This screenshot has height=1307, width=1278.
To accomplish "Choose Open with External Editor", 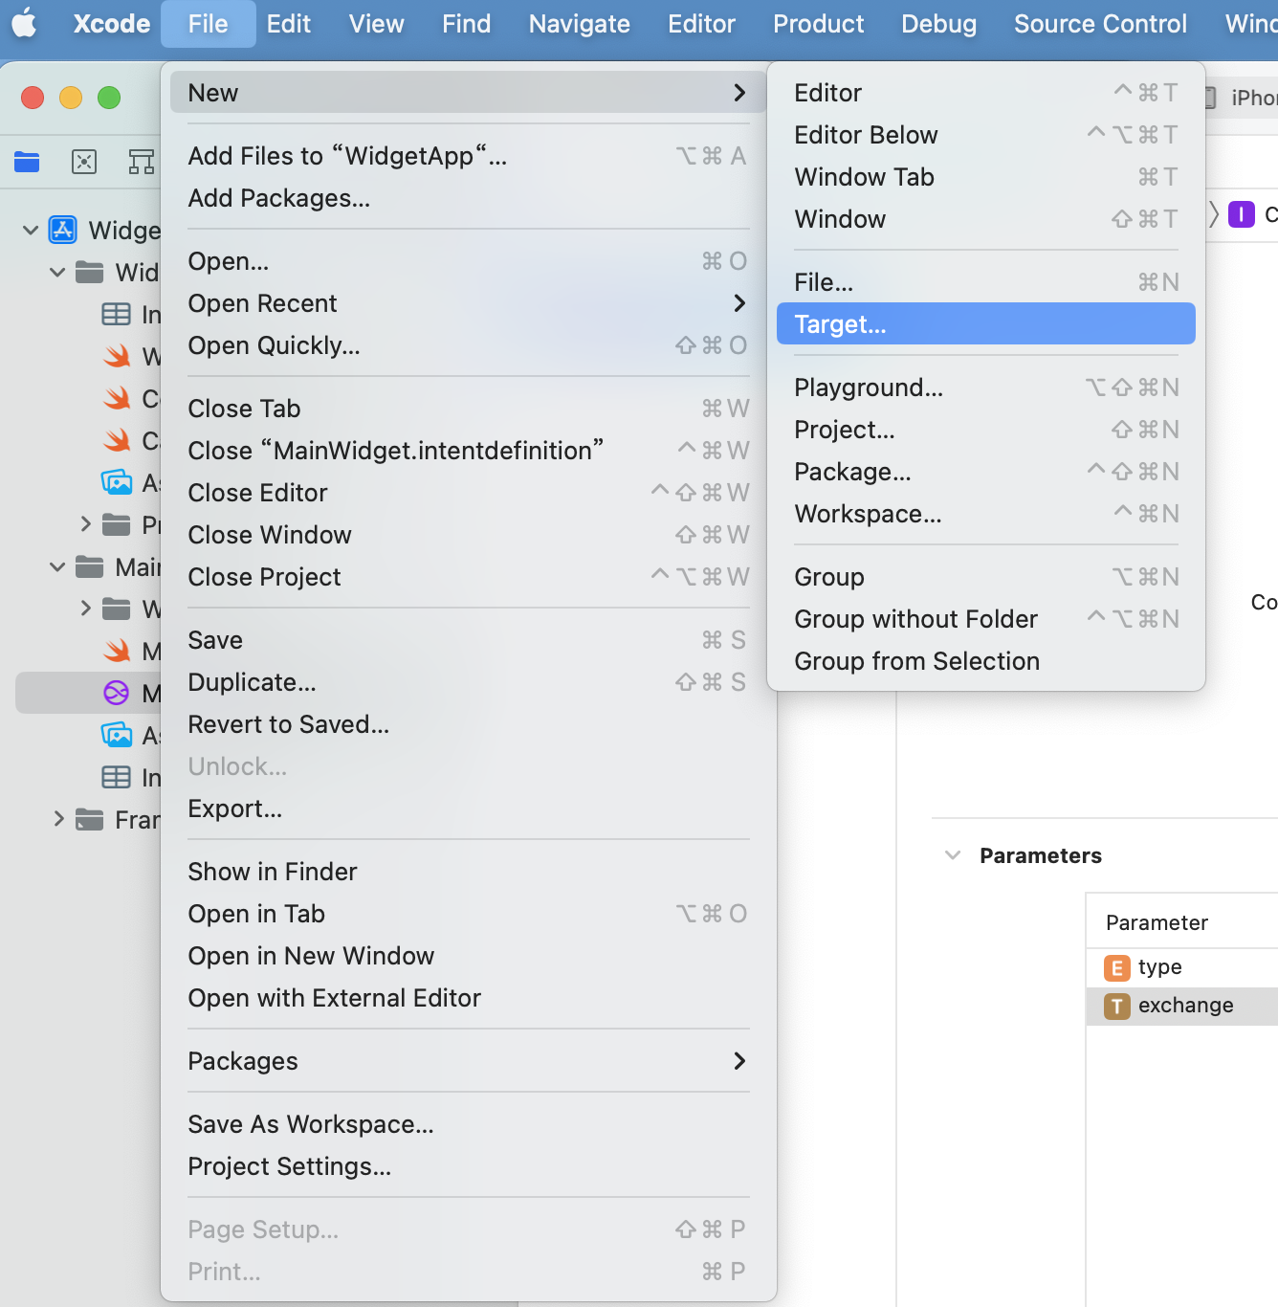I will coord(468,997).
